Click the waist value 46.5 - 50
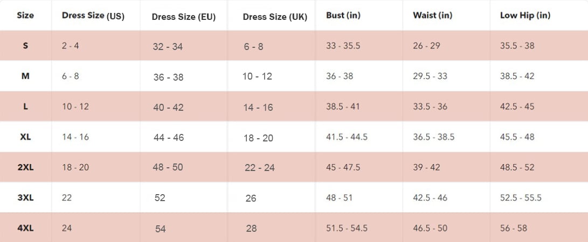The height and width of the screenshot is (242, 588). [430, 228]
